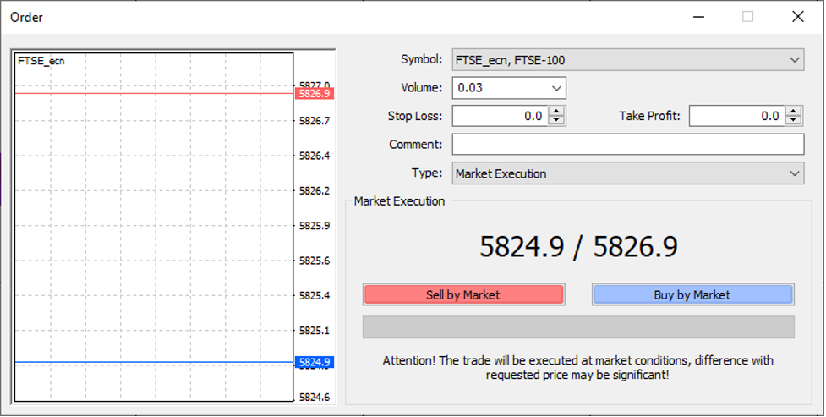Increase Take Profit with up arrow

click(793, 112)
